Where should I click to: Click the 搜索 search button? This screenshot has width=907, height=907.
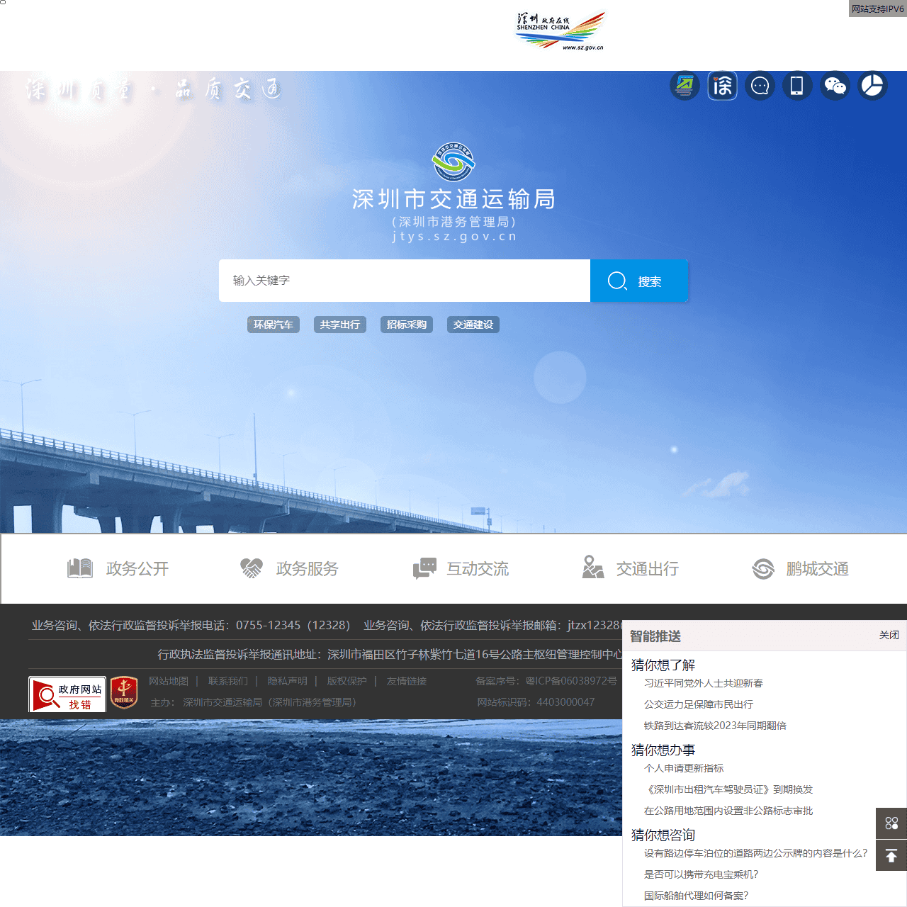(639, 281)
